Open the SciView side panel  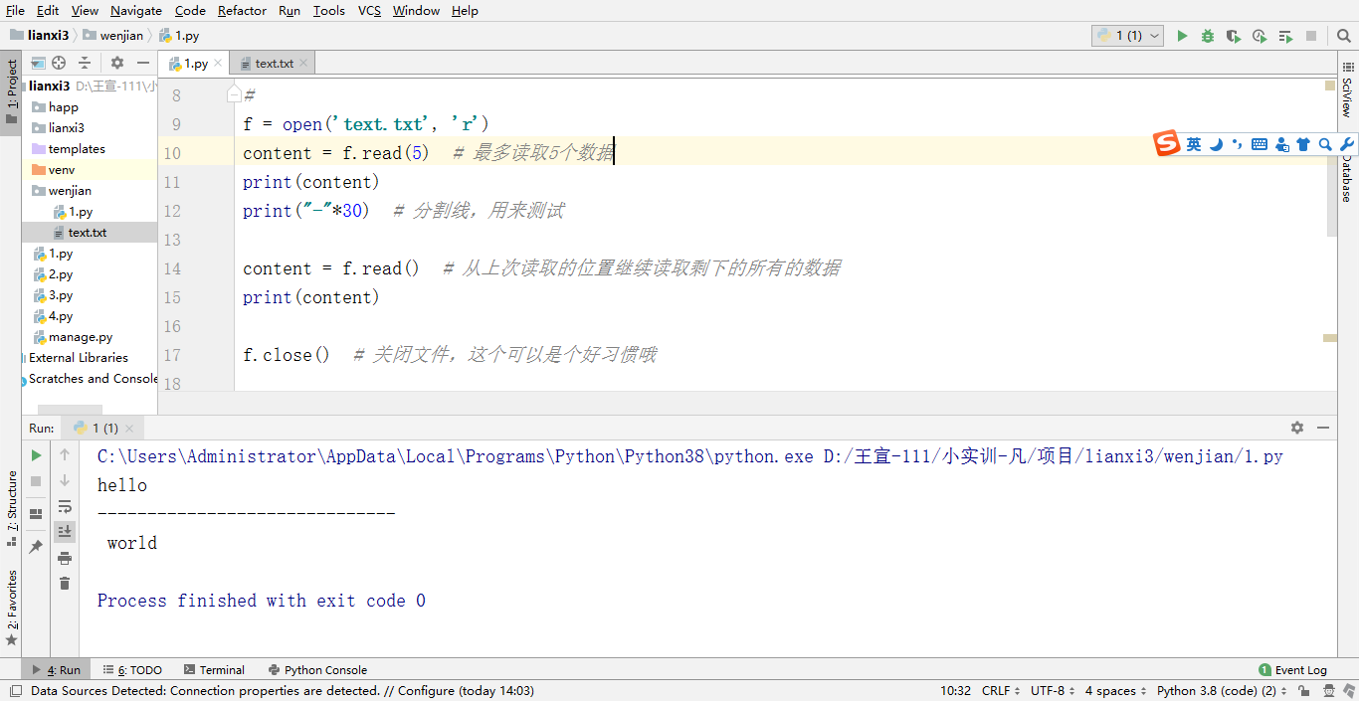(x=1347, y=91)
